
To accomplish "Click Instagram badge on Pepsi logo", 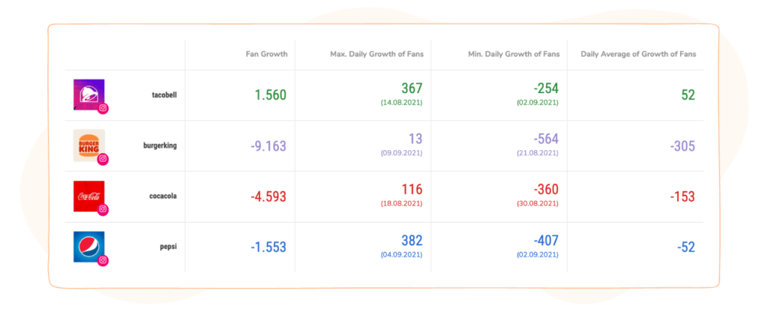I will pyautogui.click(x=103, y=260).
